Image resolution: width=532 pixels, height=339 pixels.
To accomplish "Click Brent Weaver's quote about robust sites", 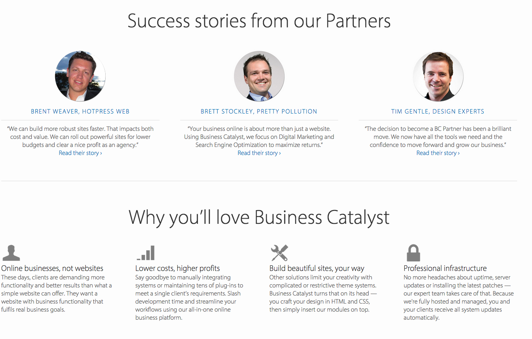I will click(80, 137).
